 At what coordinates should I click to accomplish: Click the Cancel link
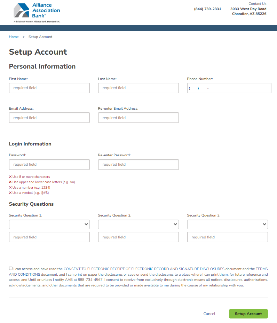209,314
